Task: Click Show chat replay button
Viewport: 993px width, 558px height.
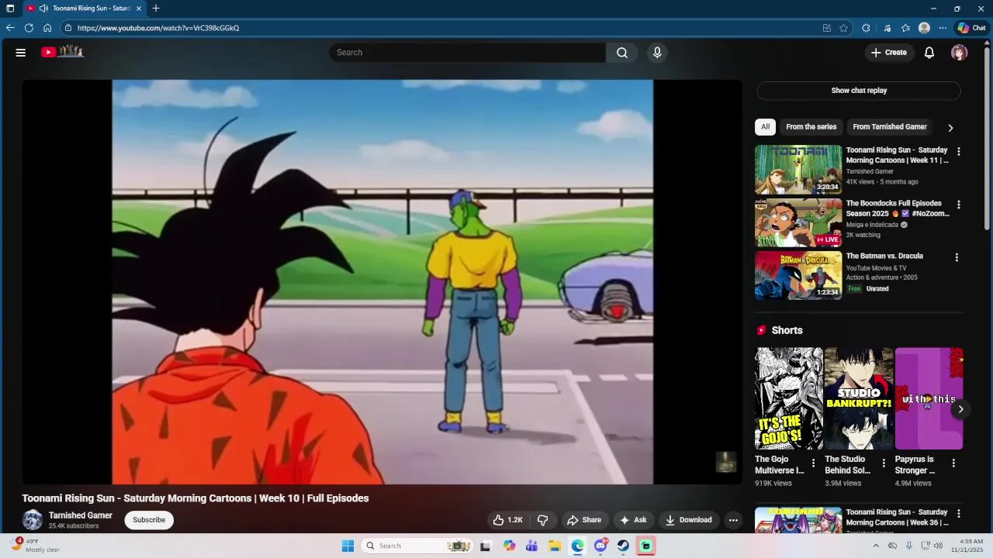Action: tap(859, 91)
